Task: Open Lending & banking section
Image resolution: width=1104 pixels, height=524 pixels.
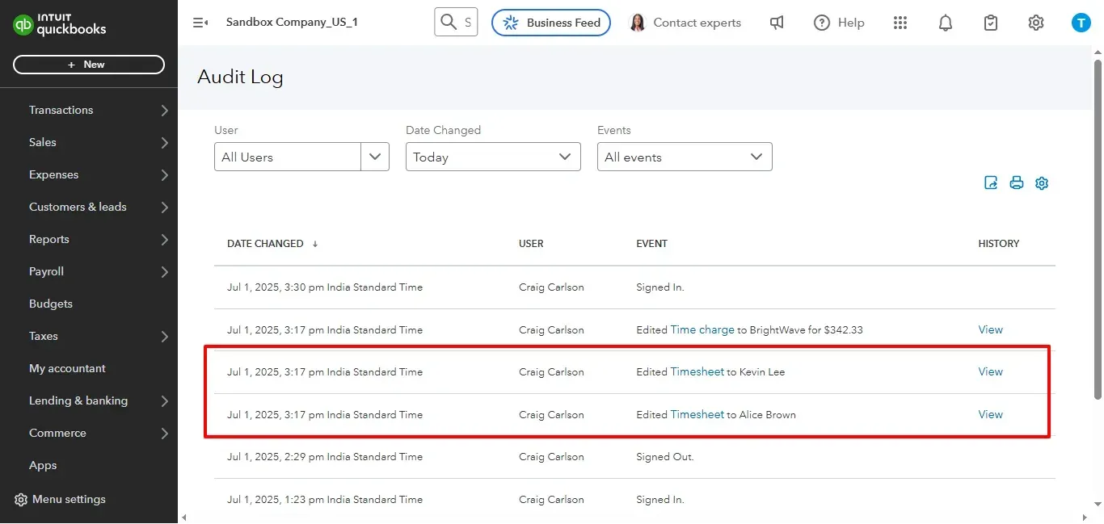Action: pyautogui.click(x=78, y=400)
